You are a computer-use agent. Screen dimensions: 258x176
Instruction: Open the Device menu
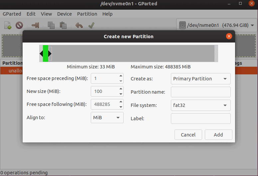(x=64, y=14)
